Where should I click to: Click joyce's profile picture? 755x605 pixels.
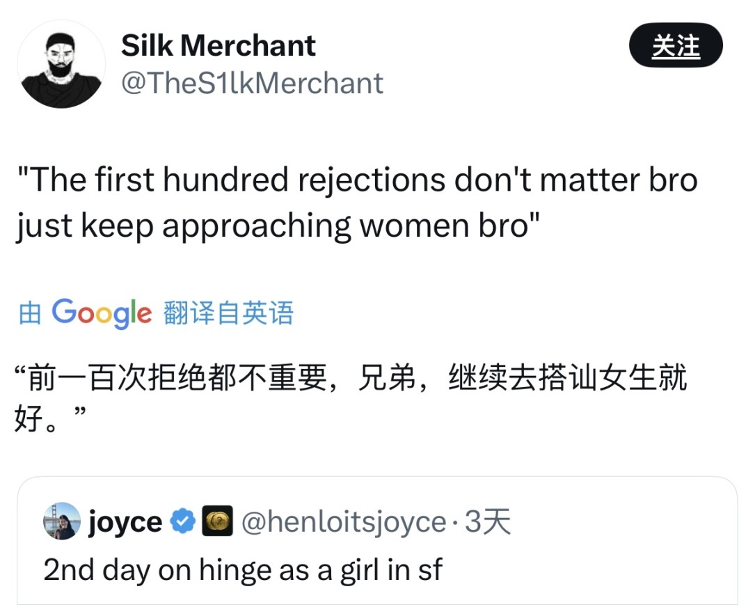point(63,521)
